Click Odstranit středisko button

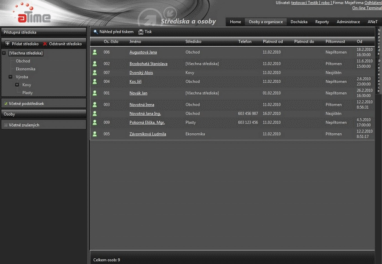(62, 44)
